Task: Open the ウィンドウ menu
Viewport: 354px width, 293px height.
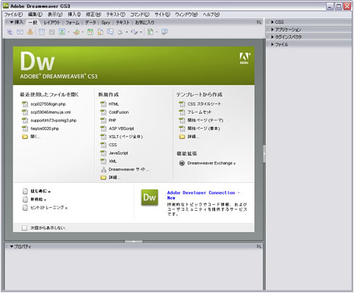Action: click(187, 15)
